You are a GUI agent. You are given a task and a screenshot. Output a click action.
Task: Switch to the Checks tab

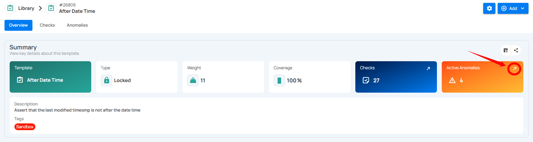coord(47,25)
